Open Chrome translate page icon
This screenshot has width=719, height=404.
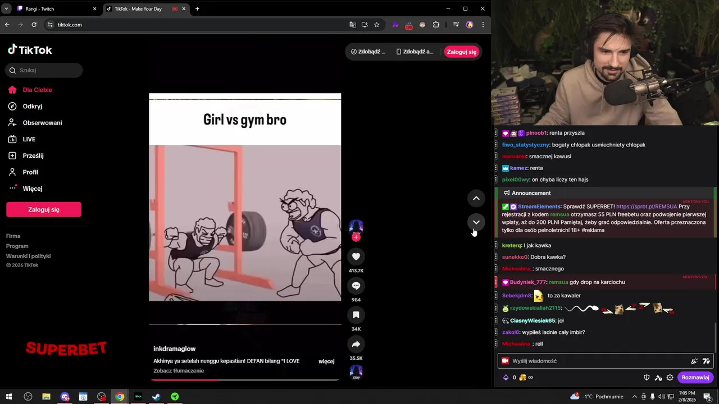pyautogui.click(x=352, y=25)
